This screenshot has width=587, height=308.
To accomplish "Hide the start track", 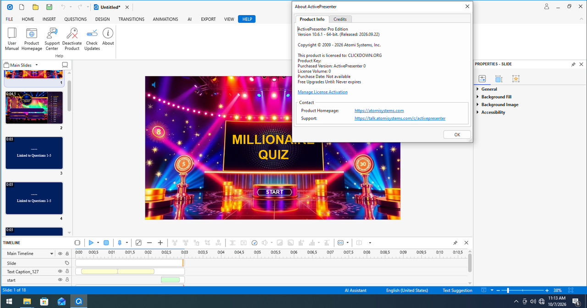I will click(60, 280).
